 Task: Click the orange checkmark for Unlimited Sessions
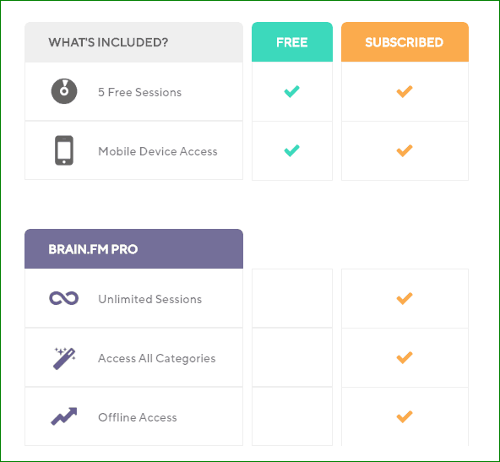coord(405,298)
